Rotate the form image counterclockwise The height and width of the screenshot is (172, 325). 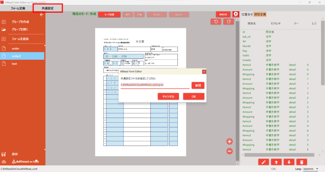(216, 21)
